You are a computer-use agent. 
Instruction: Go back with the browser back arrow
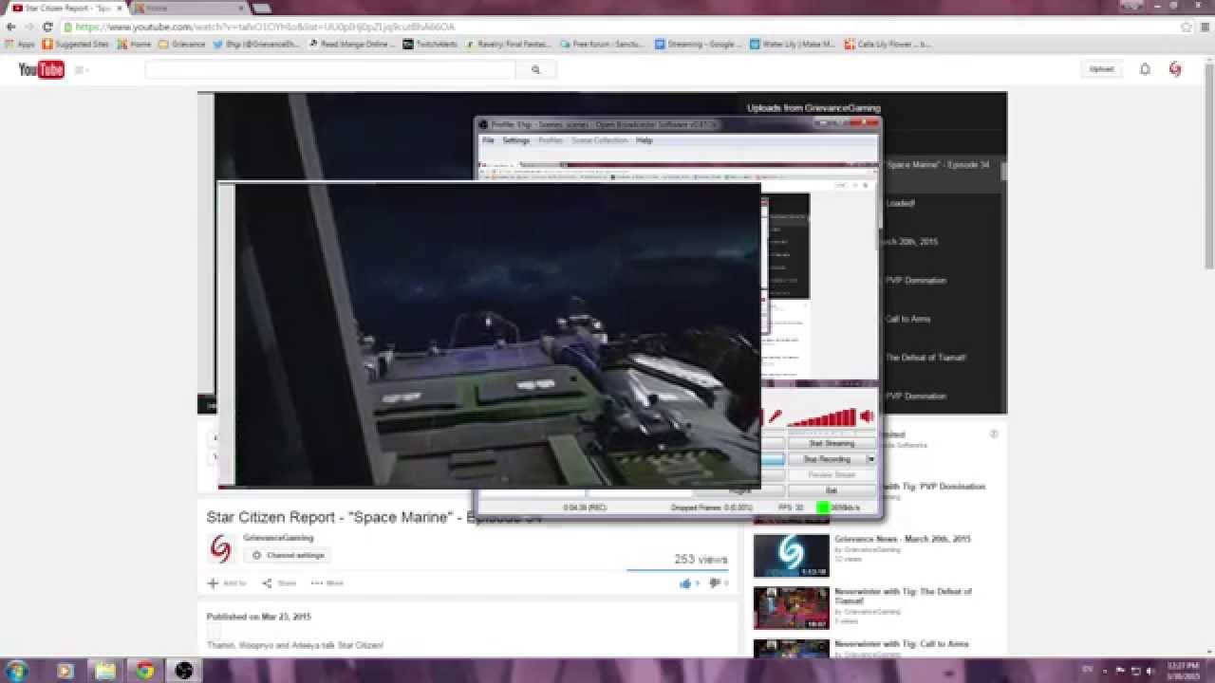coord(10,27)
